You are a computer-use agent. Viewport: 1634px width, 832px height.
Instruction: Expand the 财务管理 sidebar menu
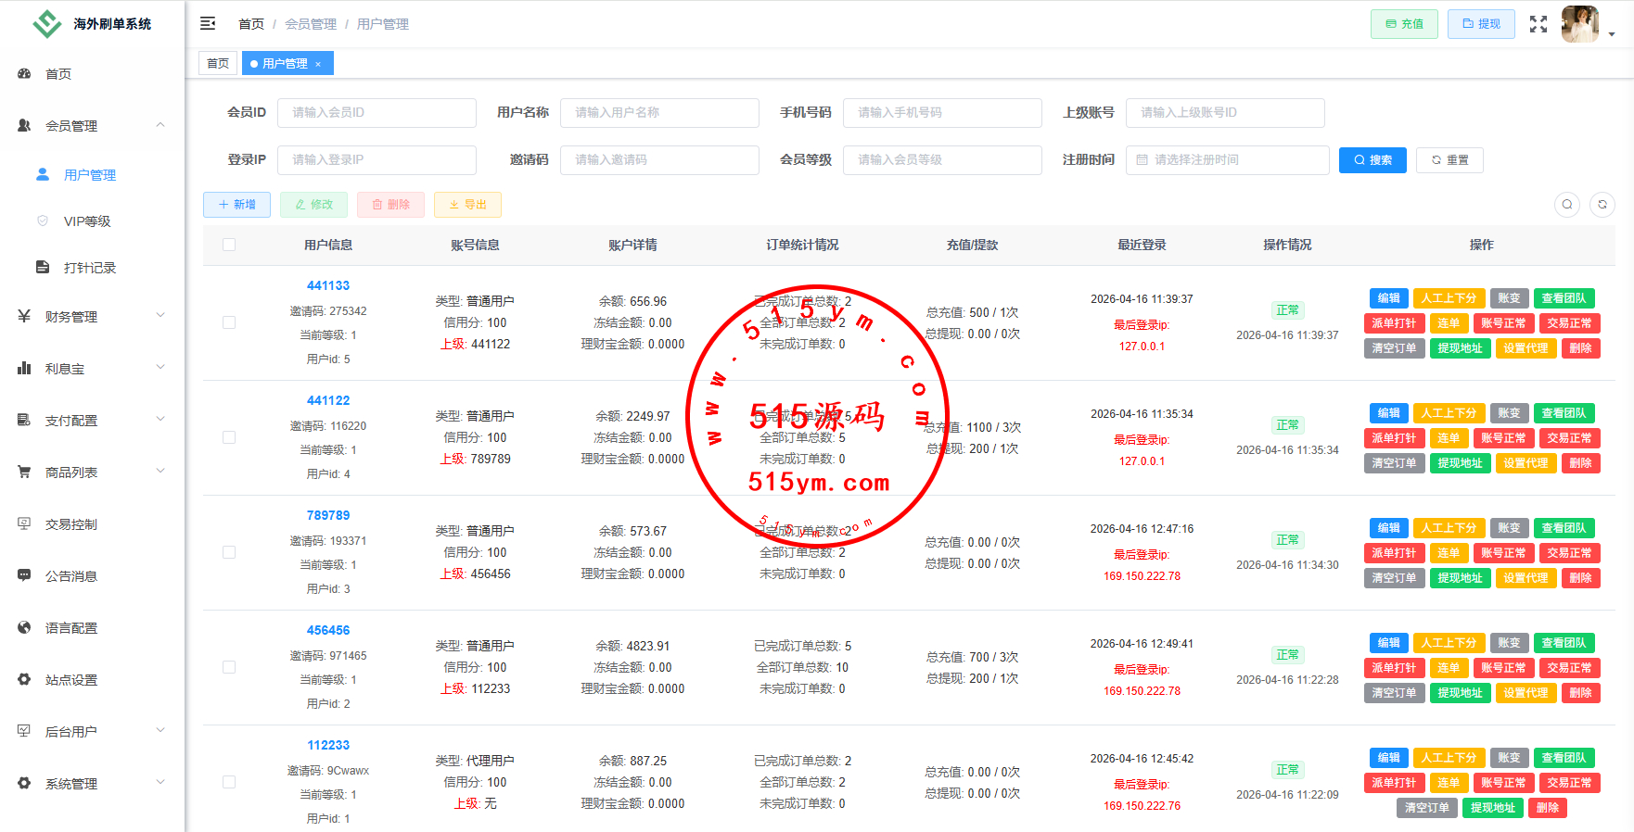click(x=91, y=317)
